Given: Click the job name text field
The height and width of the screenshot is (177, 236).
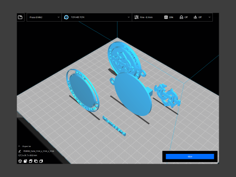Looking at the screenshot, I should pos(39,151).
